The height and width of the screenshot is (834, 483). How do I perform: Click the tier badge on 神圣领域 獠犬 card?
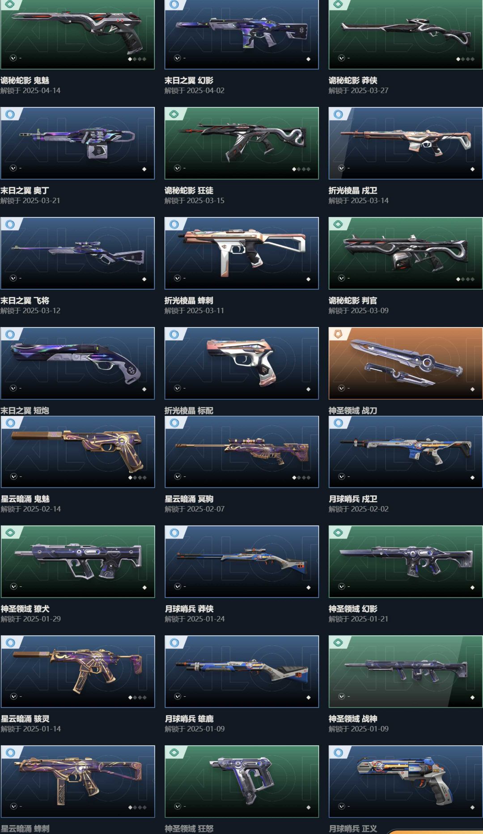pos(10,533)
